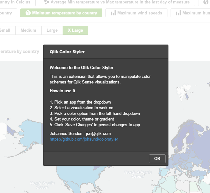This screenshot has width=210, height=193.
Task: Click scatter icon beside Average Min temperature
Action: tap(46, 2)
